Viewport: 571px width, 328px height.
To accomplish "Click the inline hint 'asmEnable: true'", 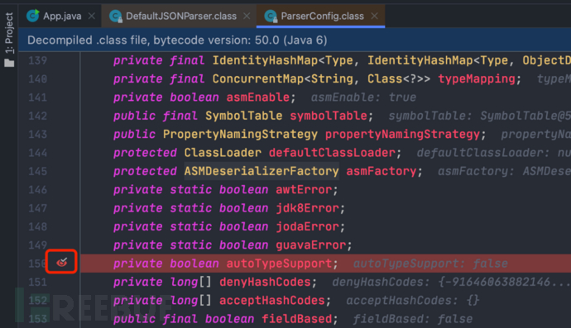I will click(363, 97).
